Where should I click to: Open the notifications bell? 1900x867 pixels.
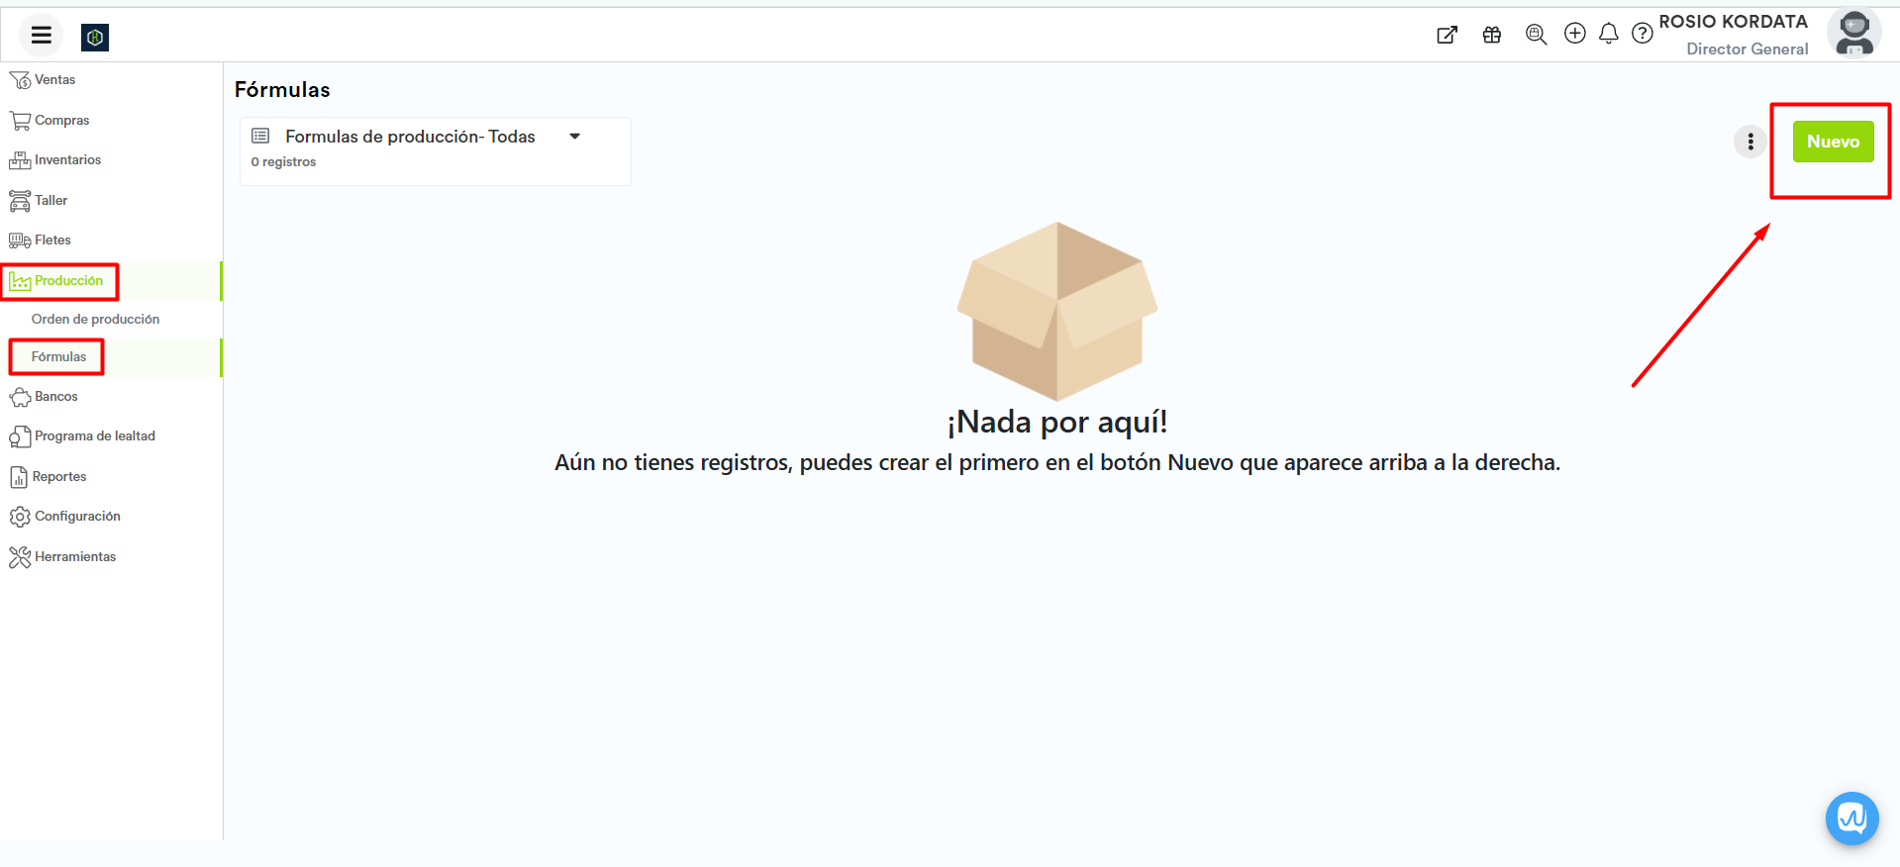1609,34
